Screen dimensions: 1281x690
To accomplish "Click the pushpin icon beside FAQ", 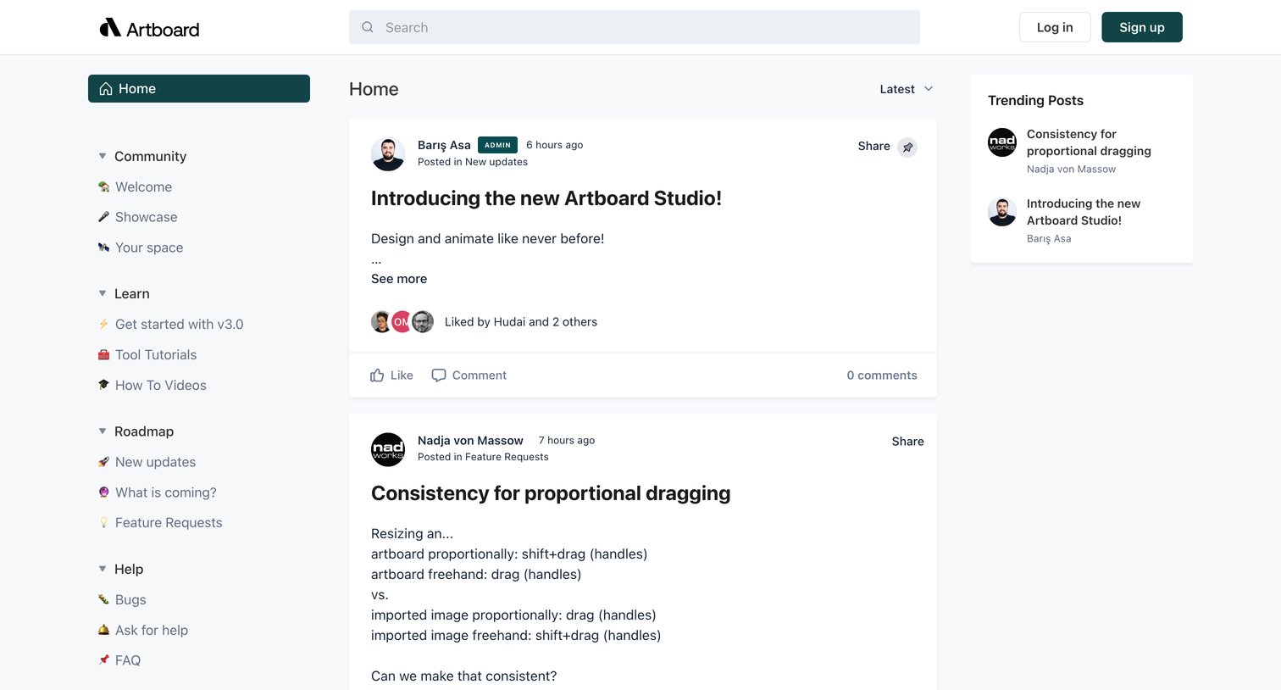I will click(103, 660).
